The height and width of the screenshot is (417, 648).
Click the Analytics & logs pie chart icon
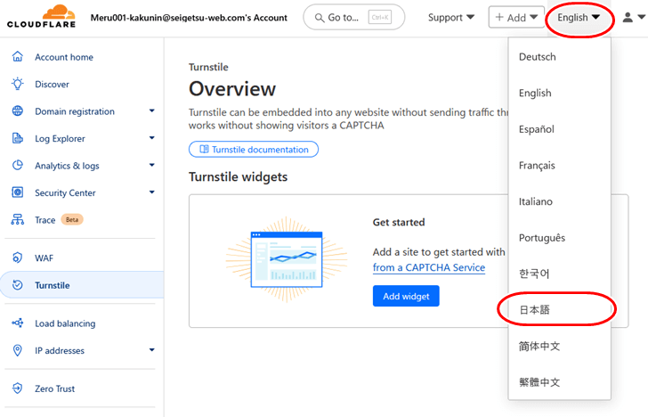[x=18, y=165]
